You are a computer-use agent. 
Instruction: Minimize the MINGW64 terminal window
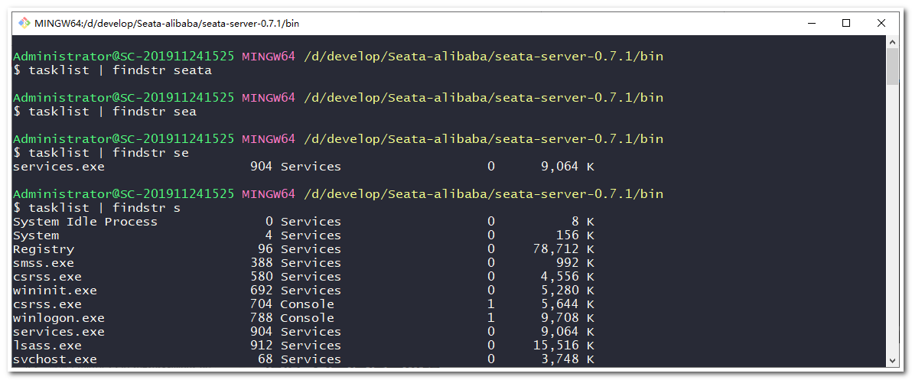point(811,23)
